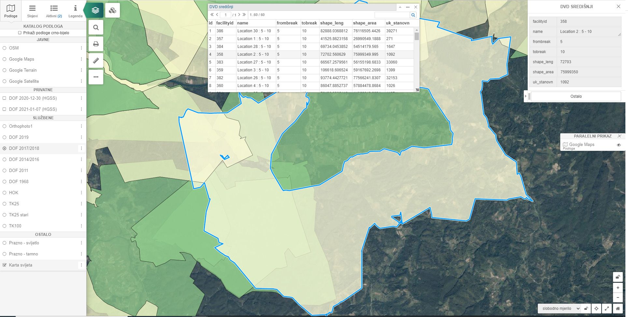Image resolution: width=628 pixels, height=317 pixels.
Task: Open the 'slobodno mjerilo' scale dropdown
Action: pos(560,308)
